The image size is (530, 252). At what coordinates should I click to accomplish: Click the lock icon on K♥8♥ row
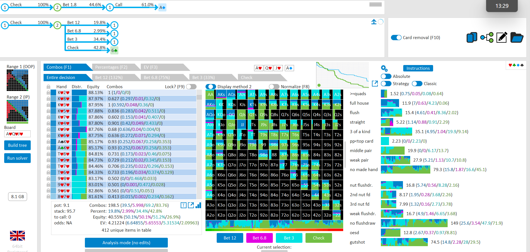point(48,99)
